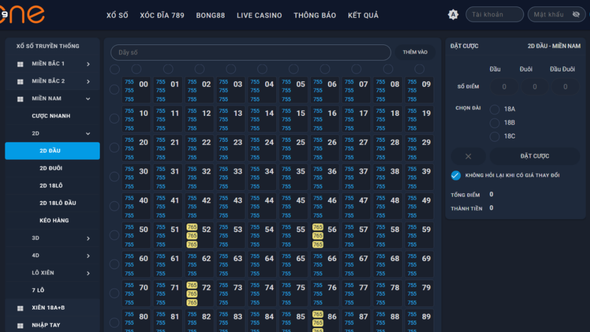Click grid icon next to Xiên 18A+B
This screenshot has height=332, width=590.
pos(20,308)
